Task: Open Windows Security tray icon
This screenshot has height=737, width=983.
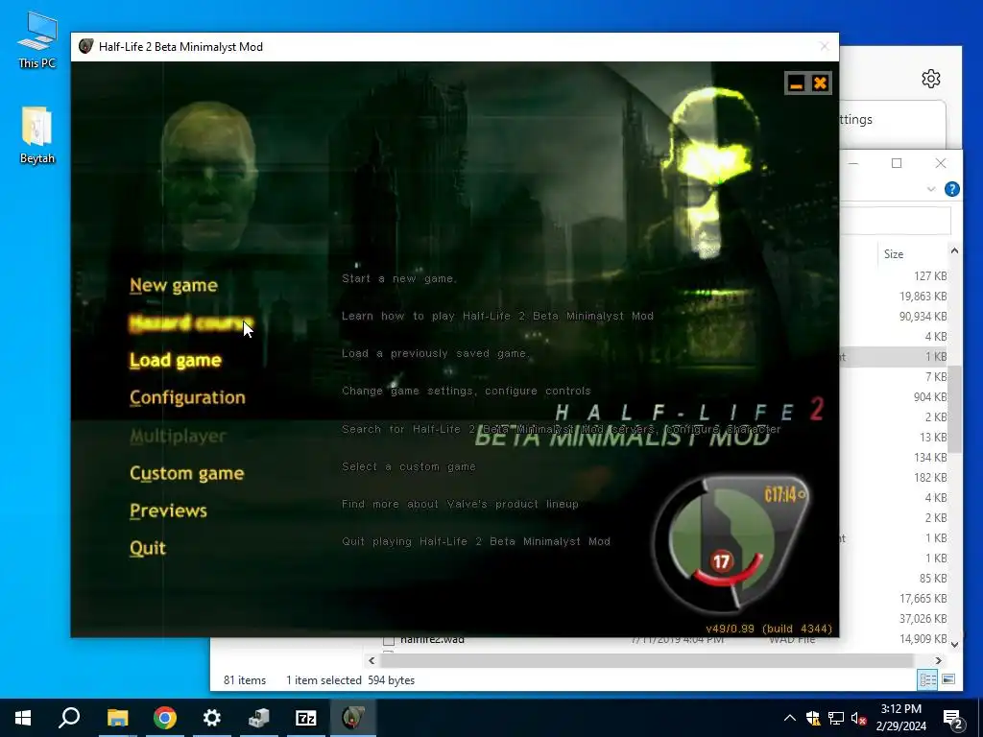Action: pyautogui.click(x=812, y=718)
